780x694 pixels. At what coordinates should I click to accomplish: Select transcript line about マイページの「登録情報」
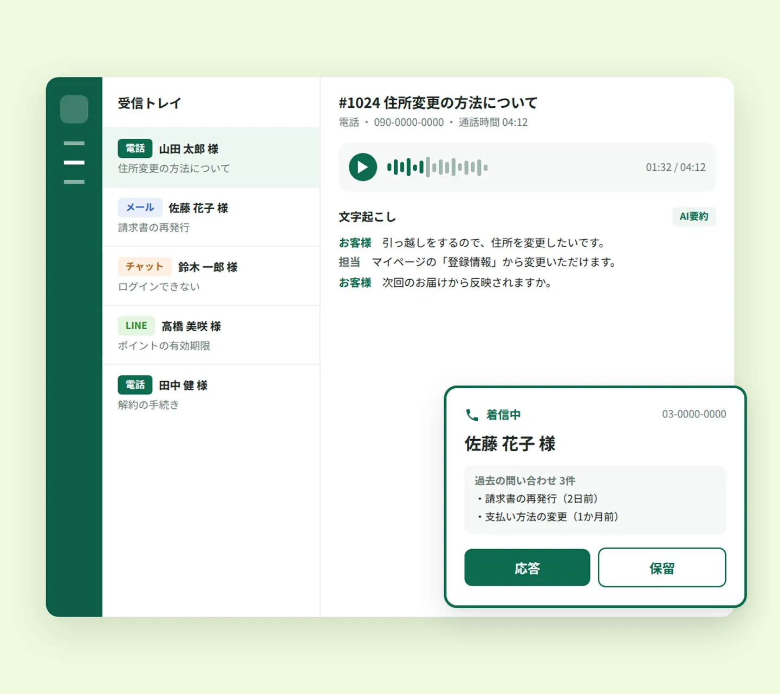[x=494, y=262]
